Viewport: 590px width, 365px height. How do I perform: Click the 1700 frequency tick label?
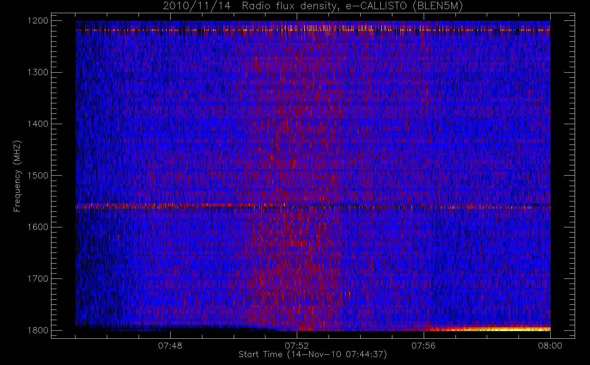[x=38, y=279]
